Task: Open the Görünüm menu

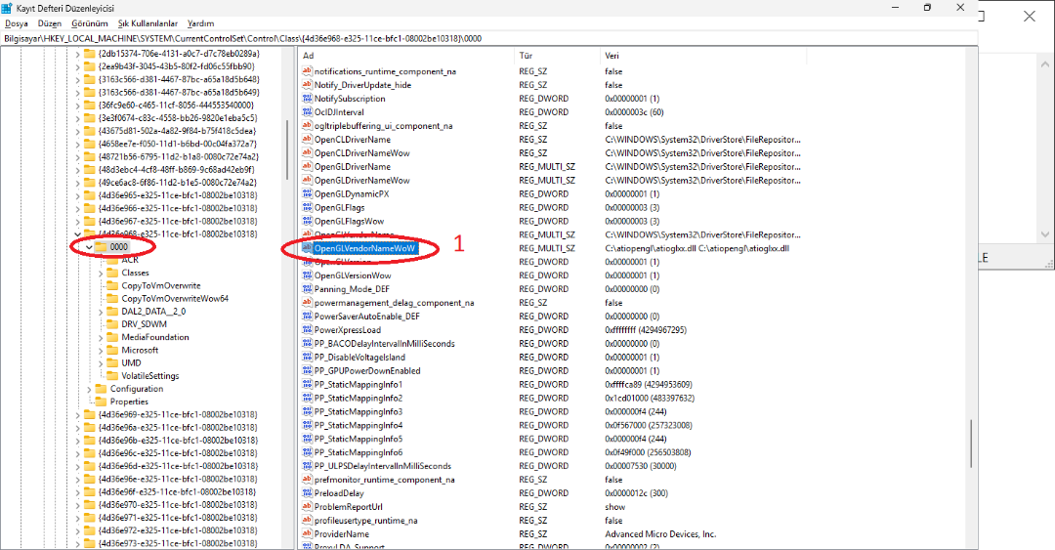Action: tap(90, 23)
